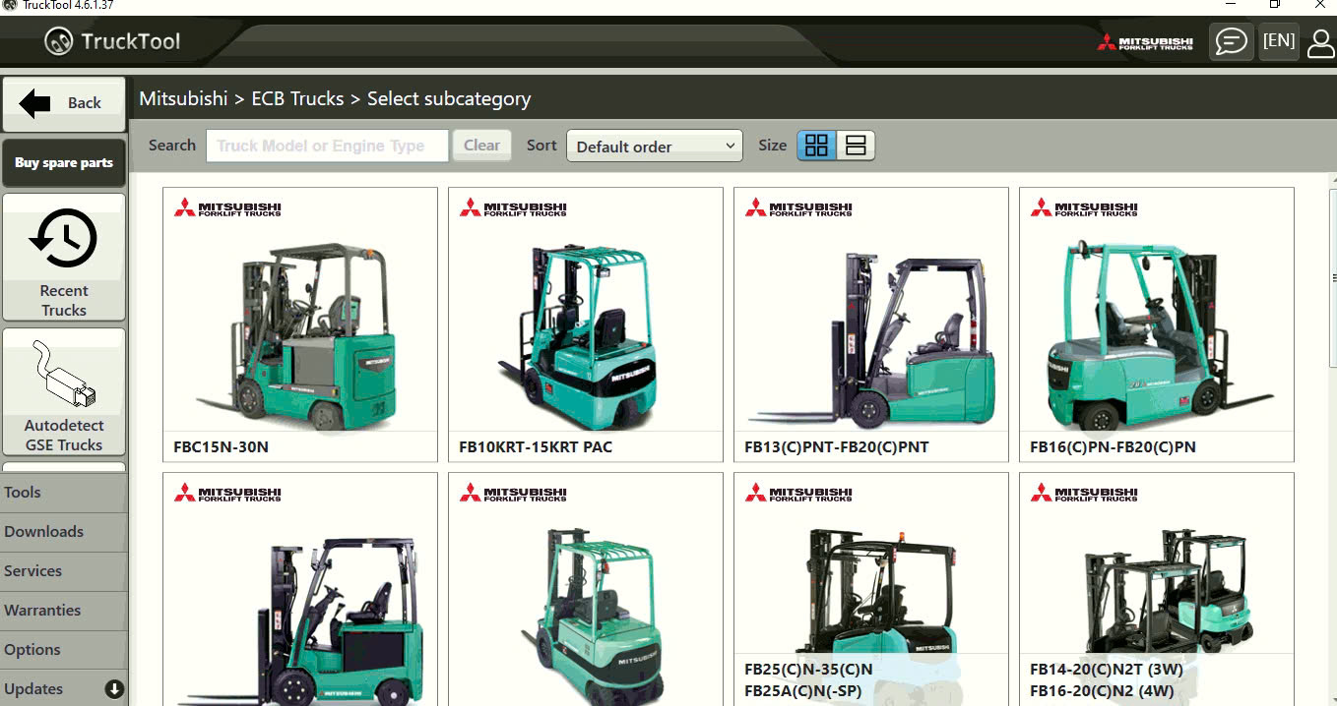Click the FB13(C)PNT-FB20(C)PNT label
Screen dimensions: 1337x706
tap(837, 447)
